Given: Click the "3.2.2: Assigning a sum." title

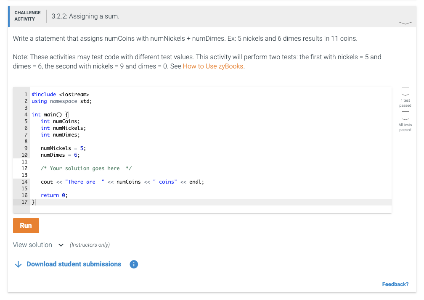Looking at the screenshot, I should [85, 16].
